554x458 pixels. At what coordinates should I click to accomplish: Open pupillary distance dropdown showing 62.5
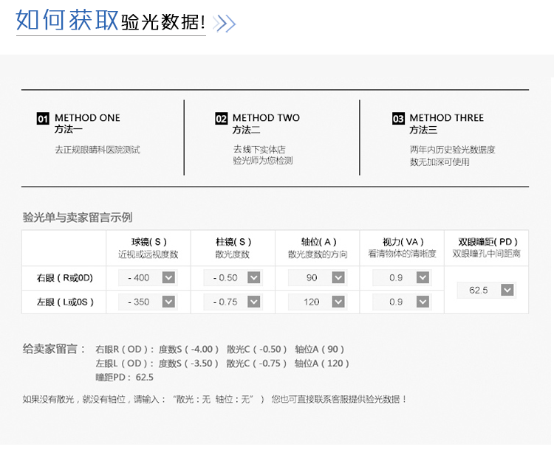[x=487, y=290]
